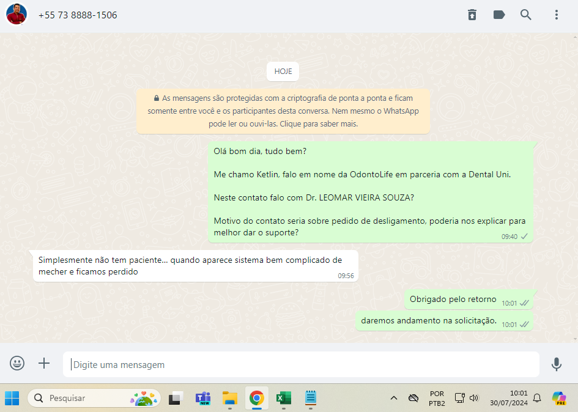Open File Explorer from the taskbar
578x412 pixels.
click(x=229, y=398)
